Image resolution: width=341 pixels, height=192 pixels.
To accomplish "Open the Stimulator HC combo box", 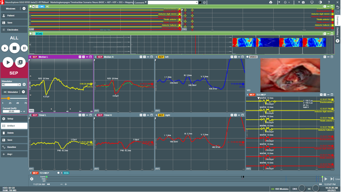I will (11, 85).
